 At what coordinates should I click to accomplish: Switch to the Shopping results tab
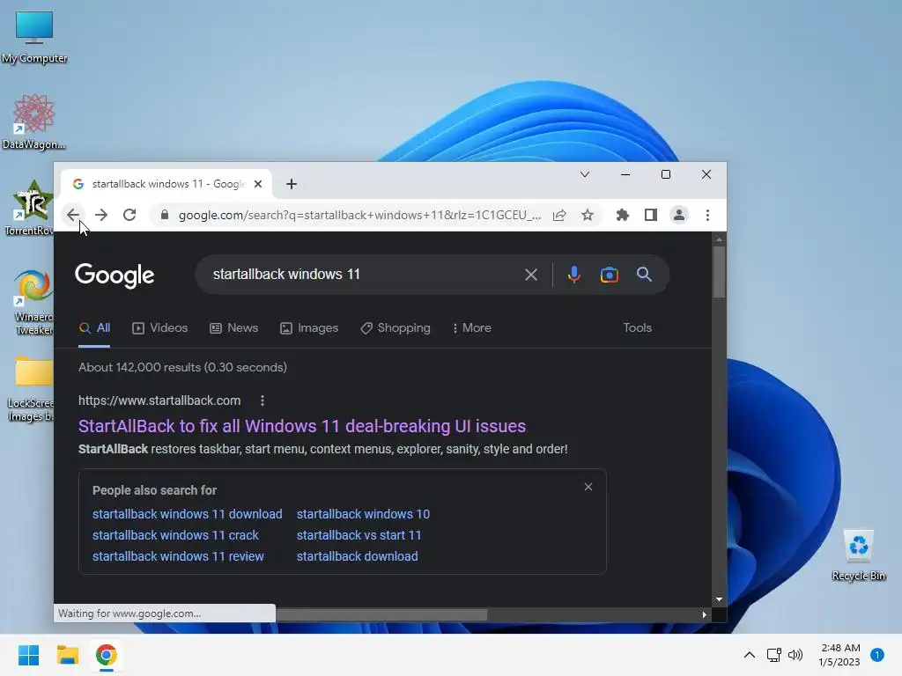(396, 328)
